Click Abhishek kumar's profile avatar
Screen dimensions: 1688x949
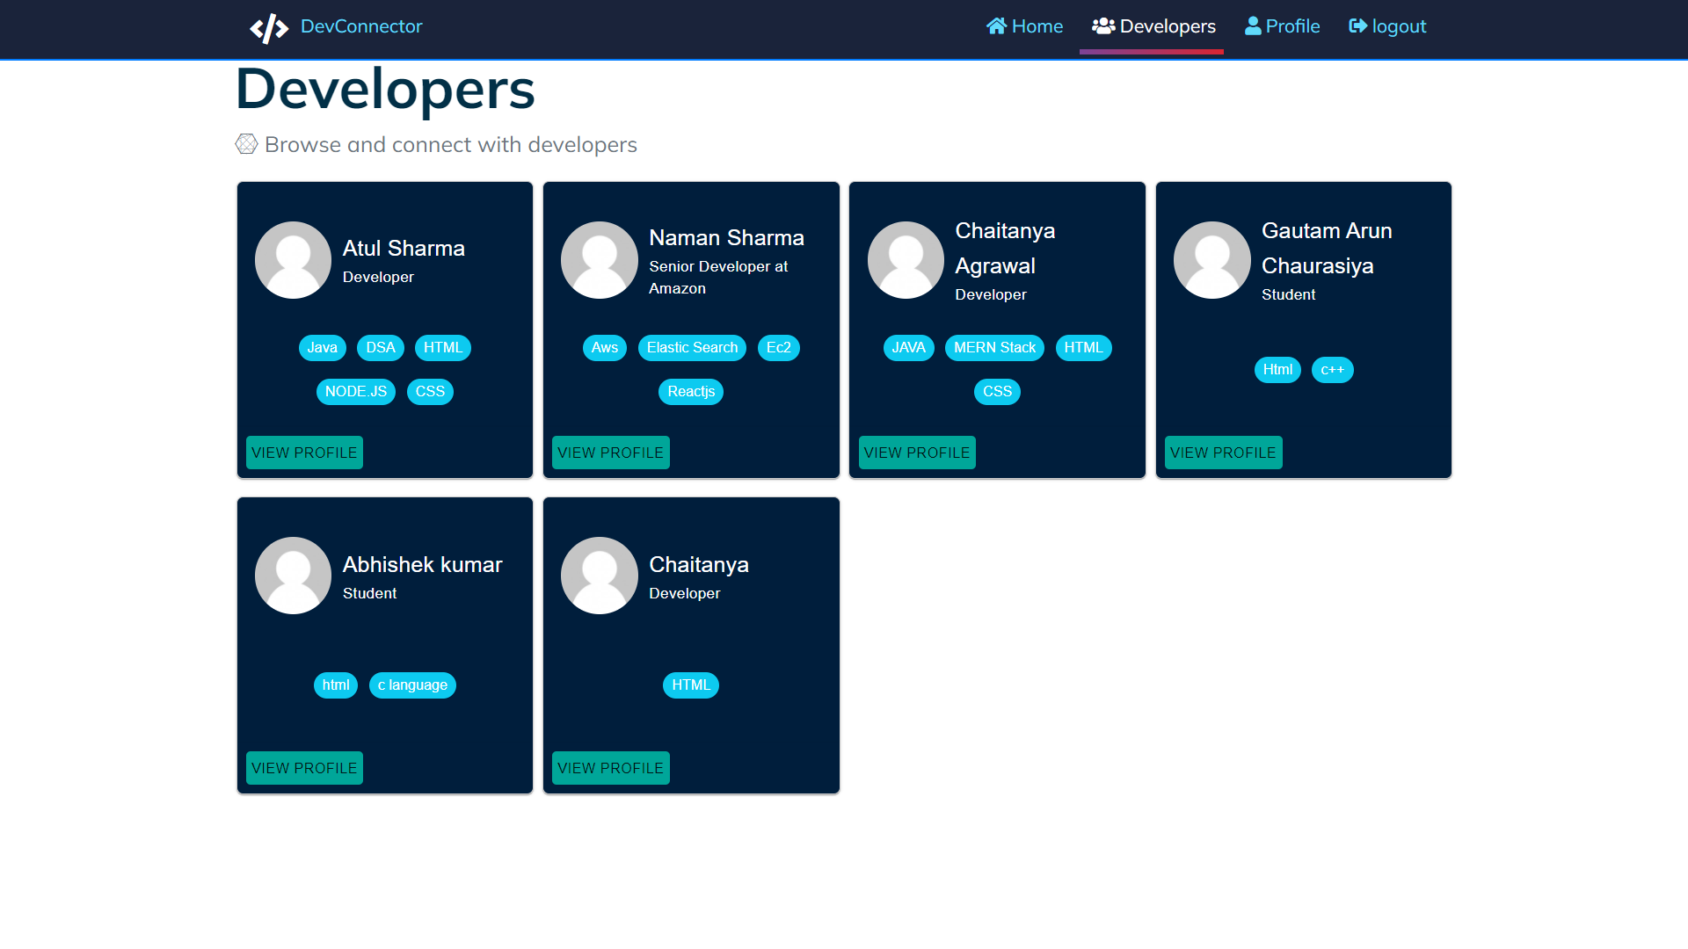pyautogui.click(x=293, y=576)
